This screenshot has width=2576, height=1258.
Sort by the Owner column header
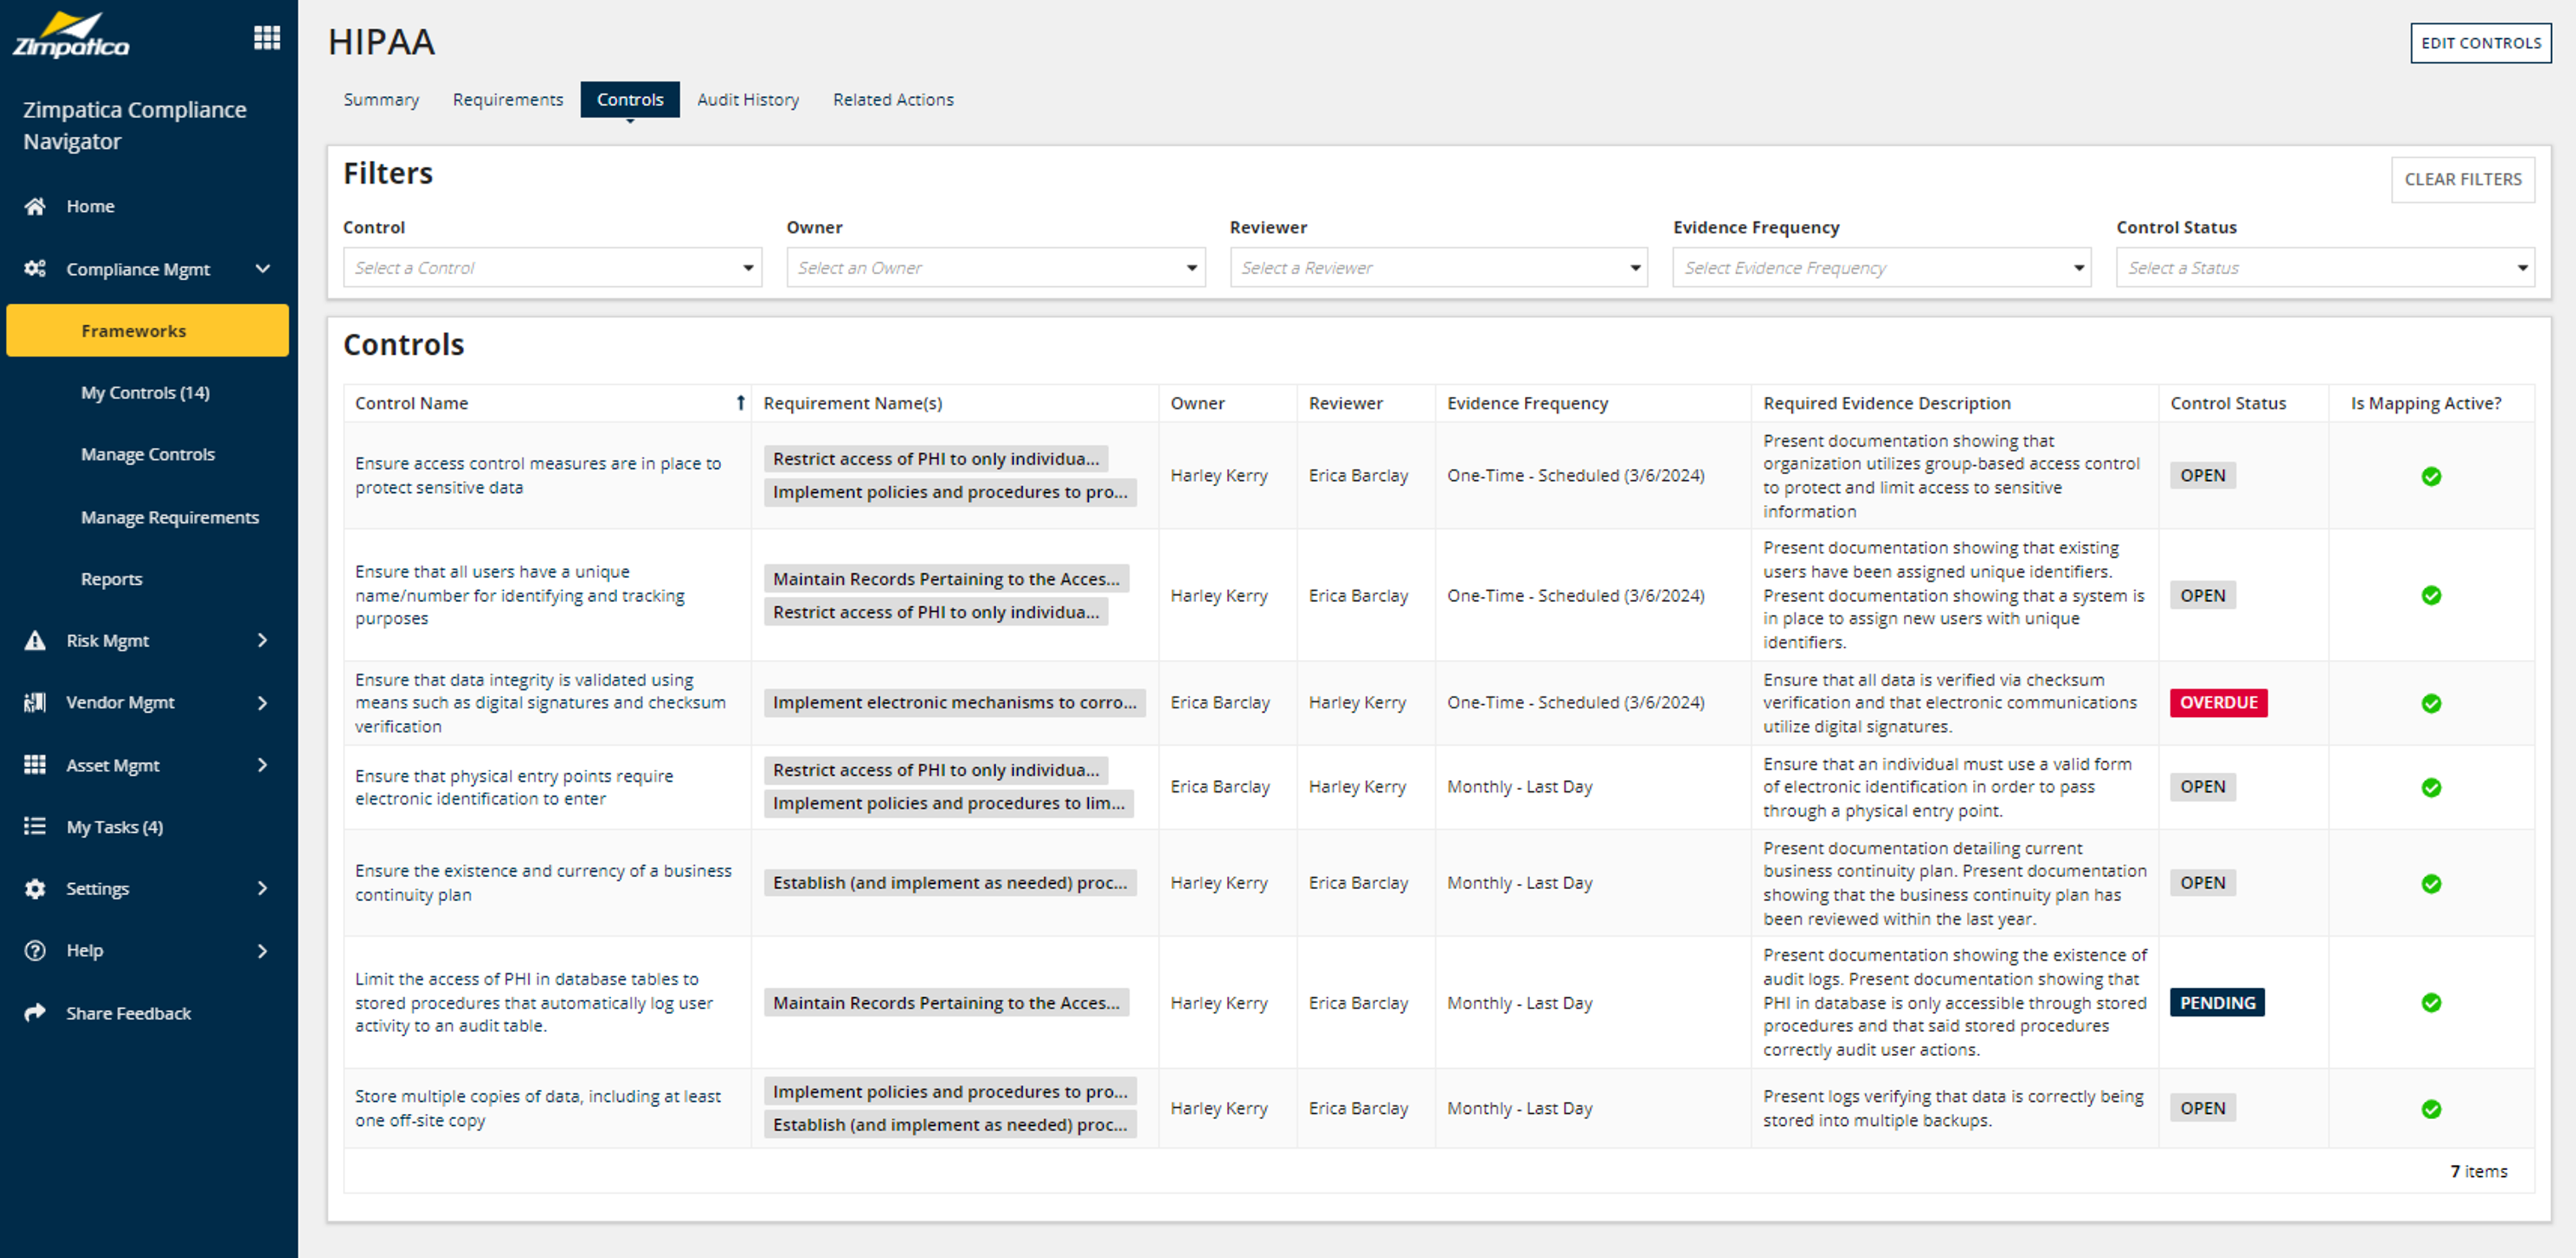(x=1197, y=403)
